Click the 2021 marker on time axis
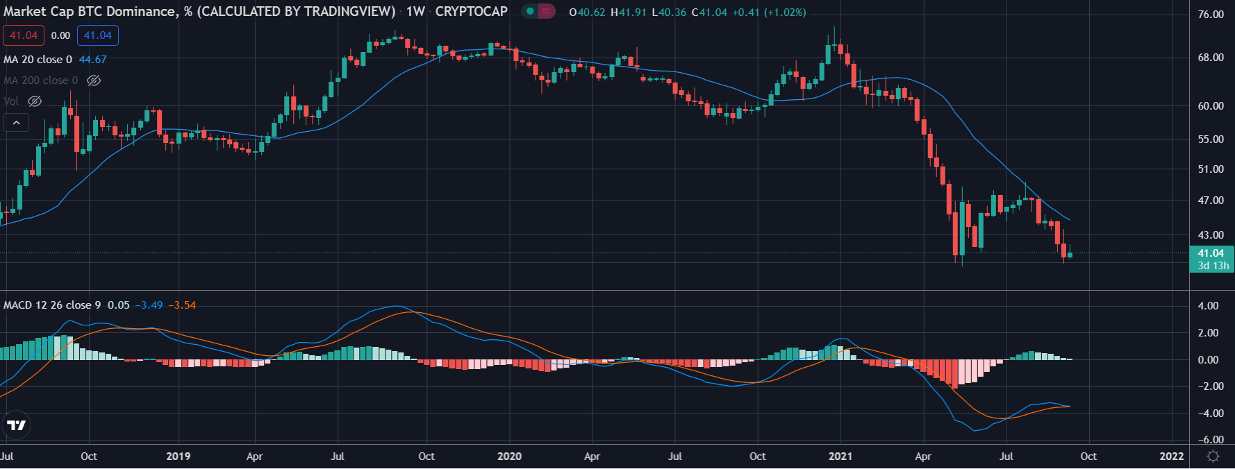Screen dimensions: 1235x469 [x=840, y=457]
